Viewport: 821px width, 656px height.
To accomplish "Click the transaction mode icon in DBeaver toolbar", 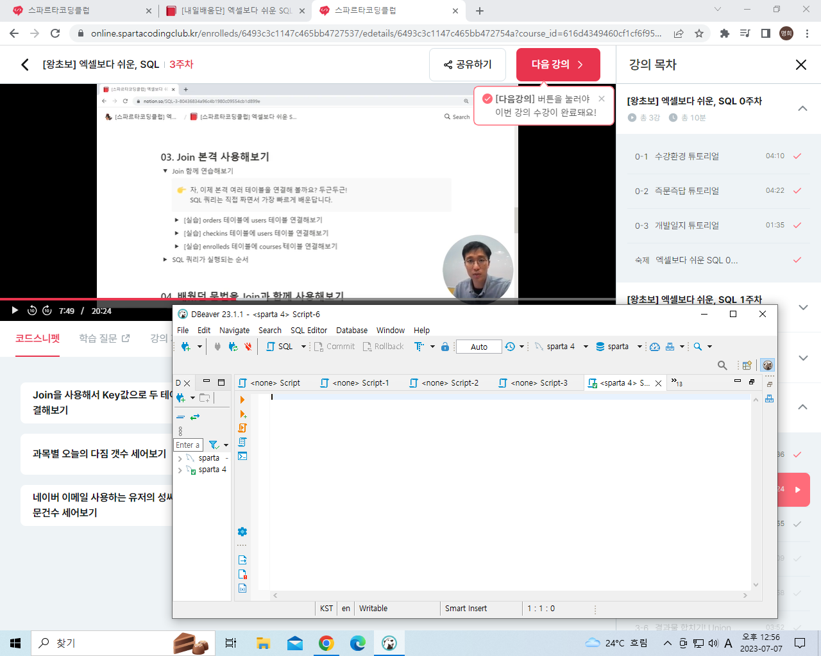I will 419,347.
